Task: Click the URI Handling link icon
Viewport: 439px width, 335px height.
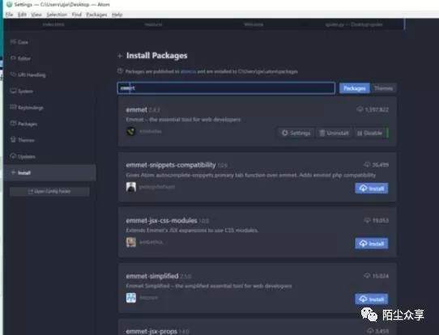Action: 13,74
